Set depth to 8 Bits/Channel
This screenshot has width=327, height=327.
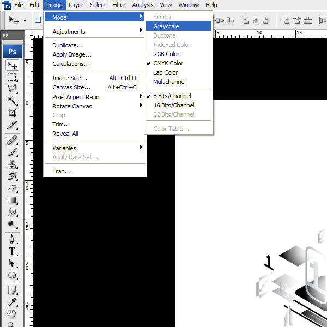click(173, 96)
